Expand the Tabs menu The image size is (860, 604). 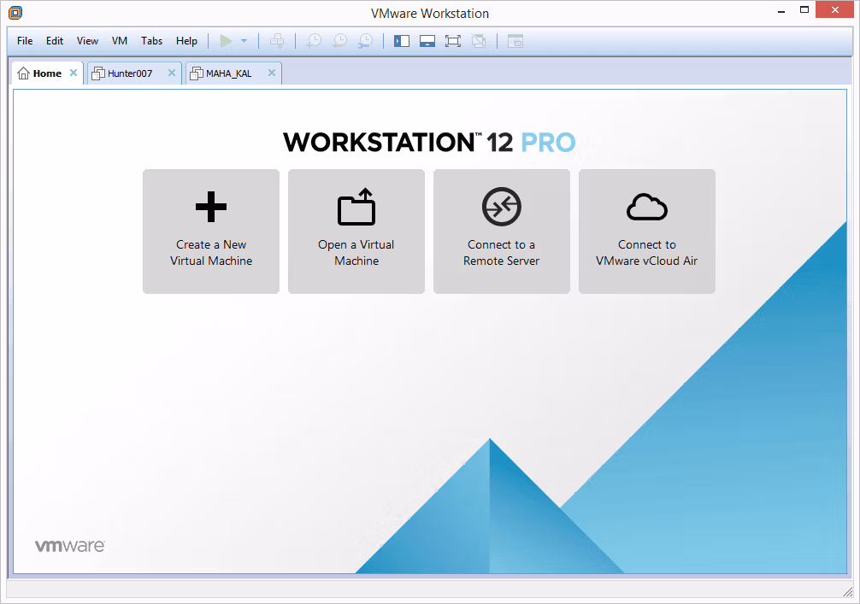[x=151, y=41]
